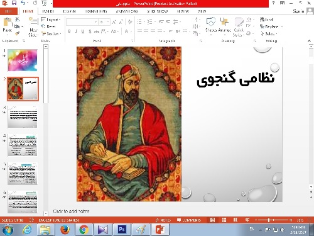
Task: Switch to Slide Sorter view
Action: [224, 220]
